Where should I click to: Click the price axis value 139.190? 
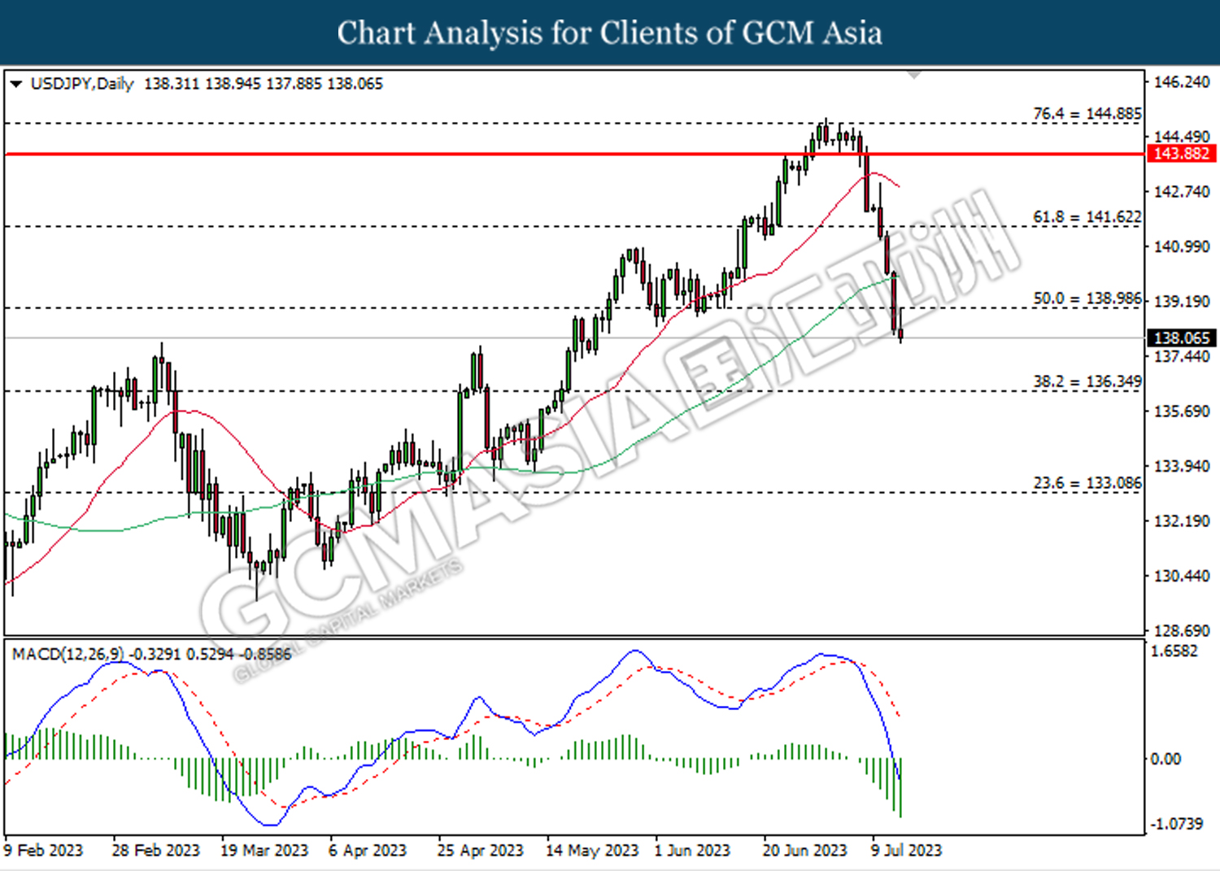point(1182,302)
